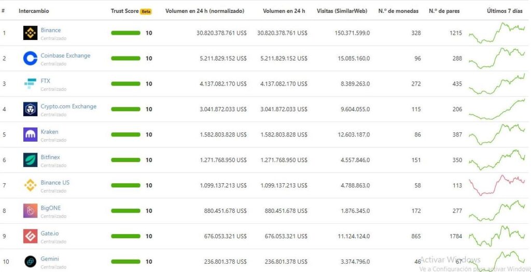The image size is (531, 272).
Task: Click the Binance US logo icon
Action: pyautogui.click(x=30, y=185)
